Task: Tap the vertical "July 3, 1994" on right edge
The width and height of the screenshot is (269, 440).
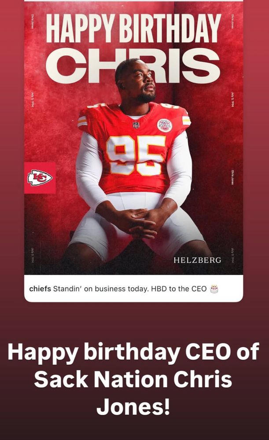Action: (x=232, y=99)
